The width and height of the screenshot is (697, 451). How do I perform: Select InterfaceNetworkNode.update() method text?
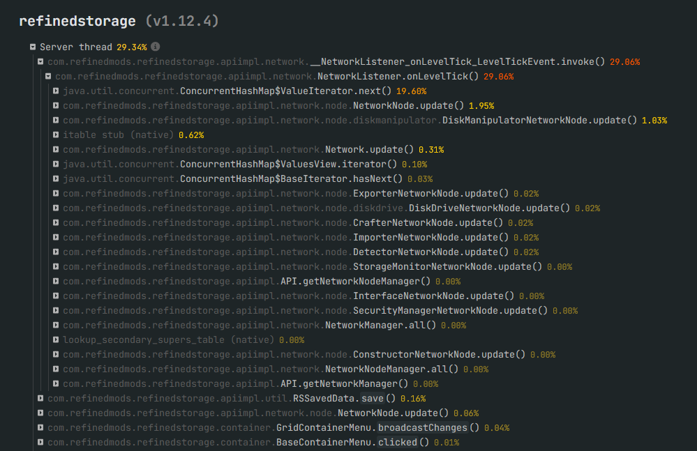tap(433, 296)
